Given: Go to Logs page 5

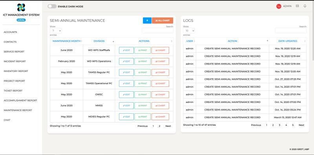Looking at the screenshot, I should point(293,125).
